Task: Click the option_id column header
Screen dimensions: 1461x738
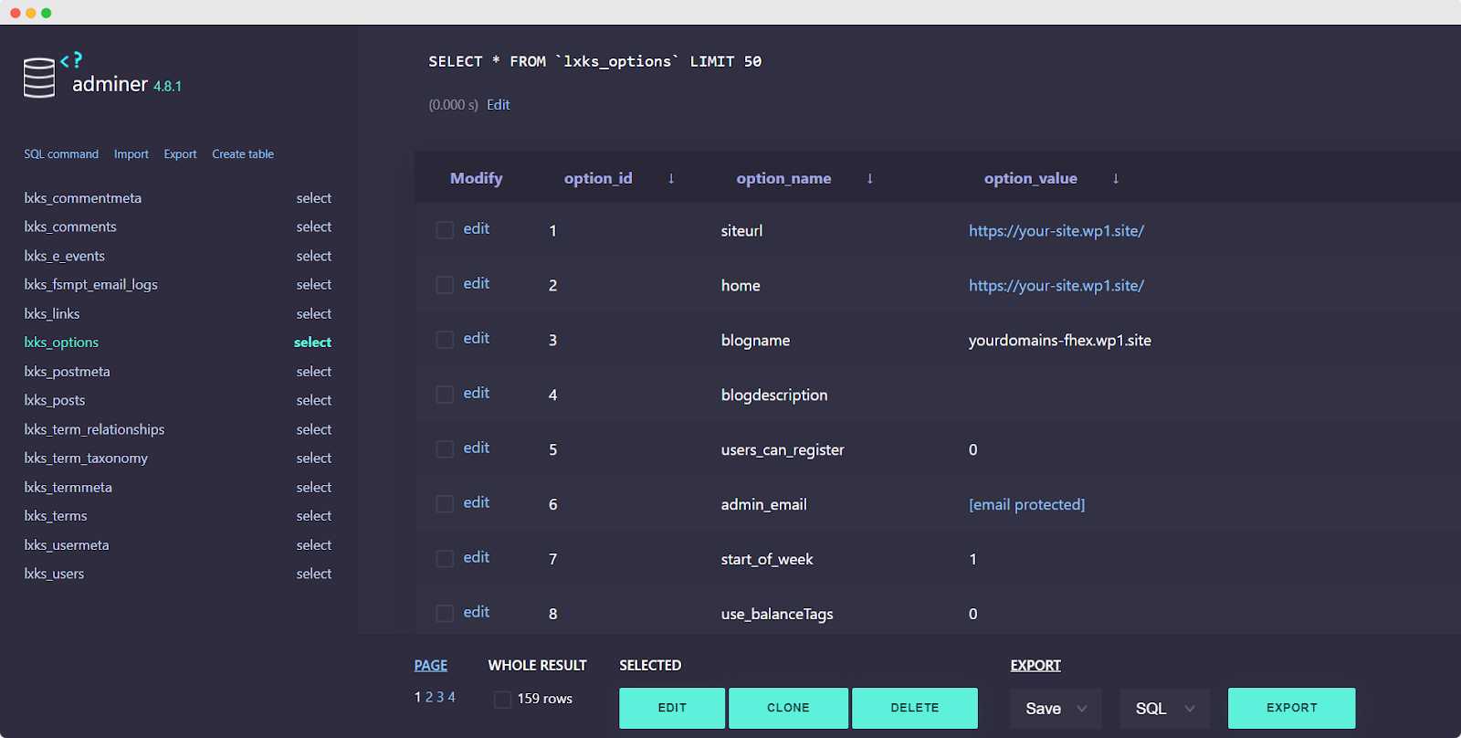Action: tap(598, 178)
